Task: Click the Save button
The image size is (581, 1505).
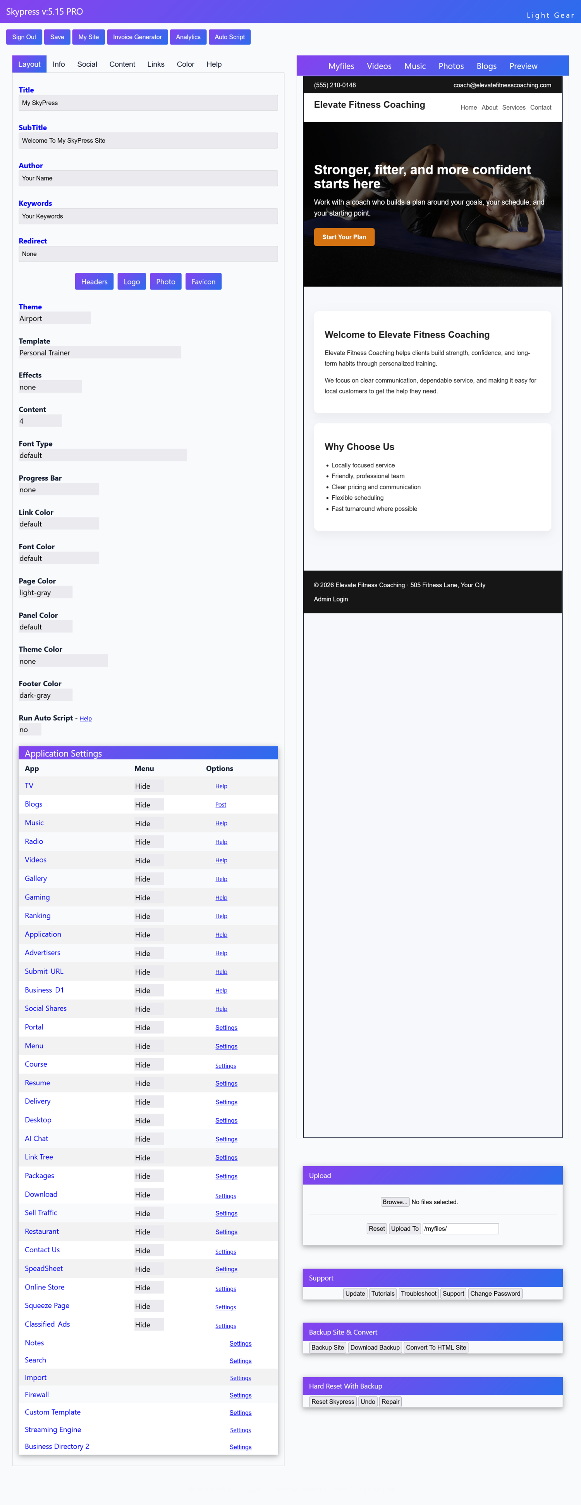Action: (x=57, y=37)
